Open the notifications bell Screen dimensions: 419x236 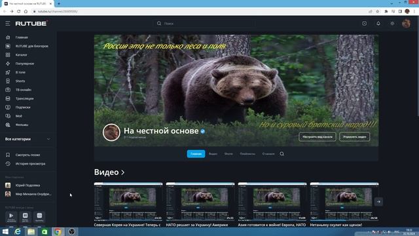(x=378, y=24)
